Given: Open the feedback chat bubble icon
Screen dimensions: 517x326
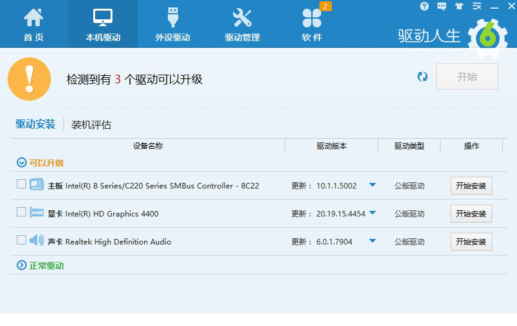Looking at the screenshot, I should [441, 6].
